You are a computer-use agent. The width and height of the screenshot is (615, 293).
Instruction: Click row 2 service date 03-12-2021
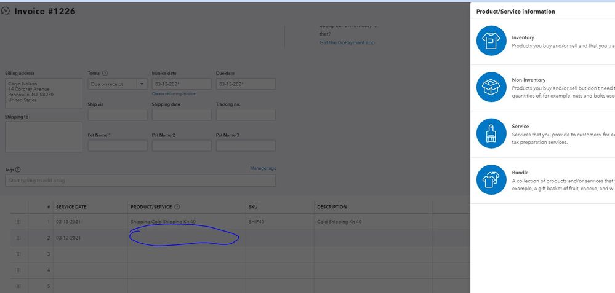click(x=68, y=238)
